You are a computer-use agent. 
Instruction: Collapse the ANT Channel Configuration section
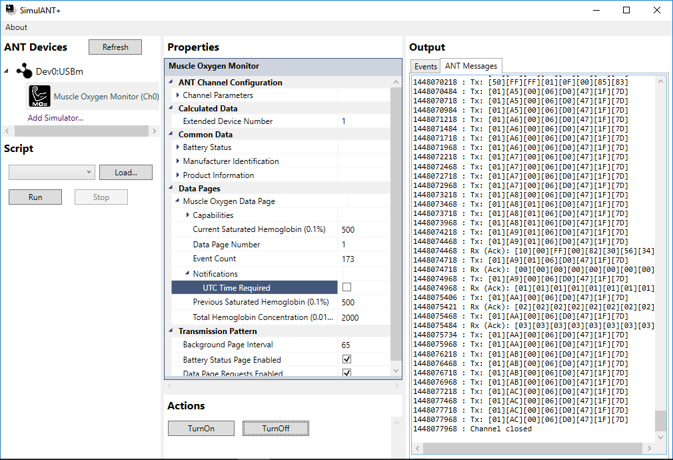click(x=171, y=81)
